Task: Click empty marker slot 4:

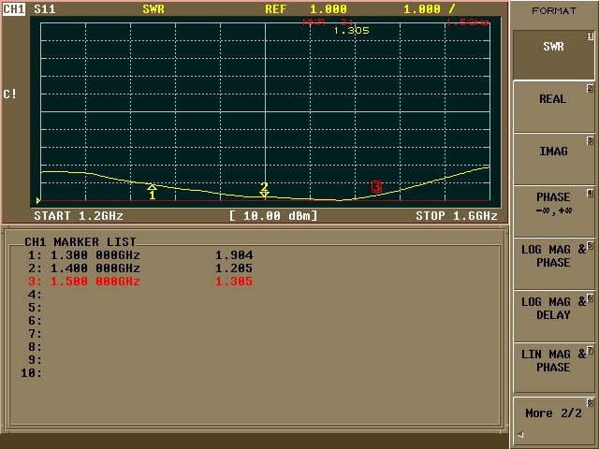Action: [35, 295]
